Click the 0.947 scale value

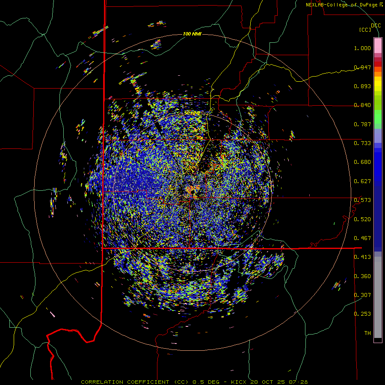point(362,67)
